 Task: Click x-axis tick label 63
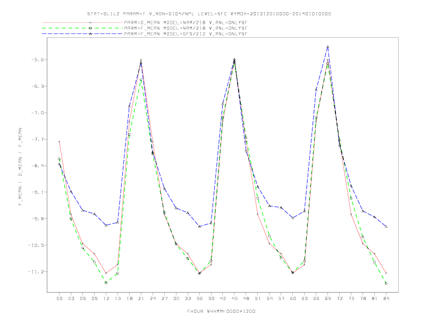point(305,298)
